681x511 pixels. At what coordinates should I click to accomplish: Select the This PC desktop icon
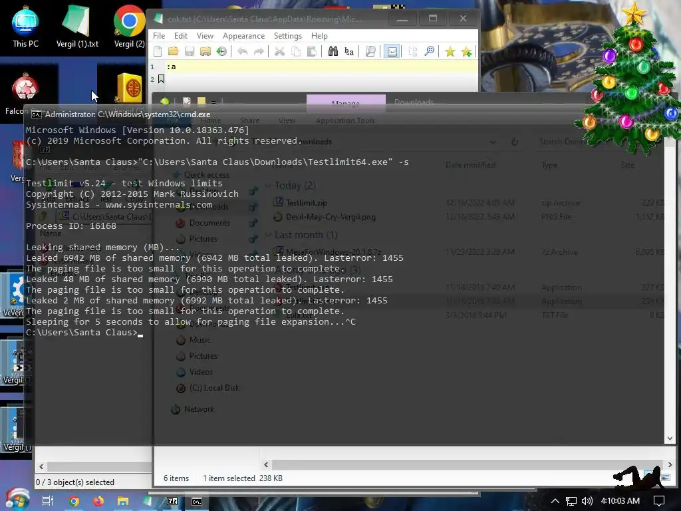25,27
